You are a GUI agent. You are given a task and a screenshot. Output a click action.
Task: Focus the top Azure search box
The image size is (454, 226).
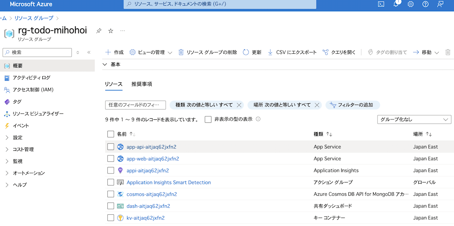click(x=220, y=4)
